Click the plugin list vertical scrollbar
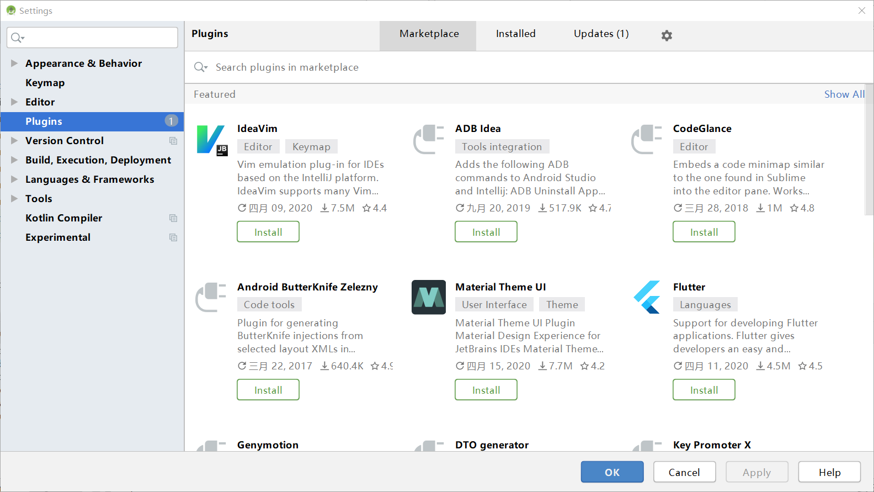Image resolution: width=874 pixels, height=492 pixels. coord(869,149)
